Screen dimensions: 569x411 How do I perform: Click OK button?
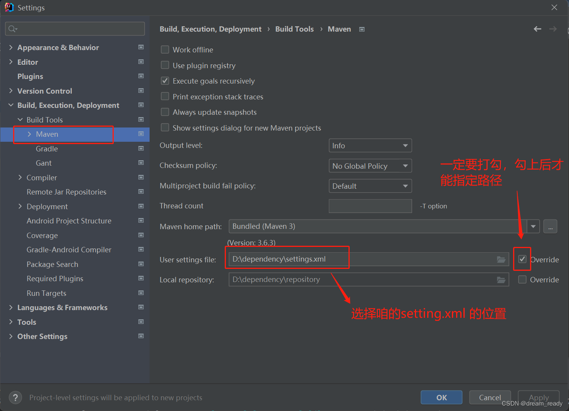pyautogui.click(x=441, y=398)
